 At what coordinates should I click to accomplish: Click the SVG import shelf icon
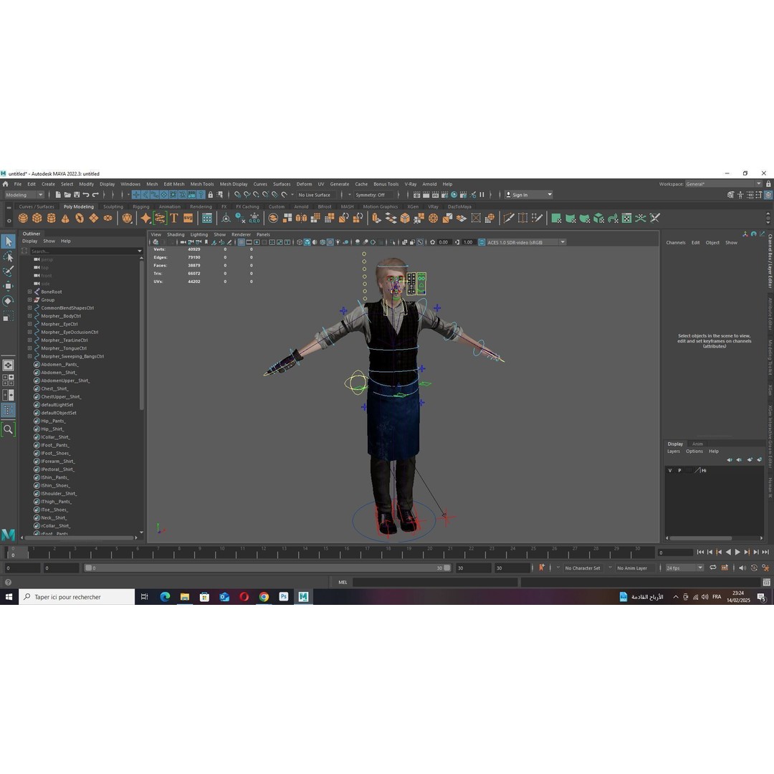click(188, 218)
